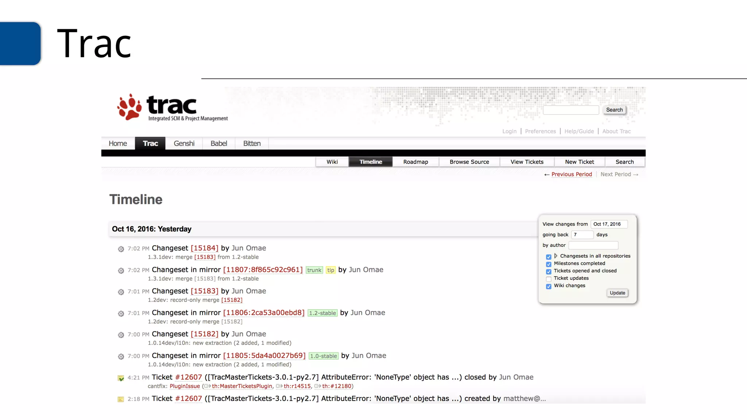Uncheck the Milestones completed checkbox
The height and width of the screenshot is (420, 747).
pos(549,264)
